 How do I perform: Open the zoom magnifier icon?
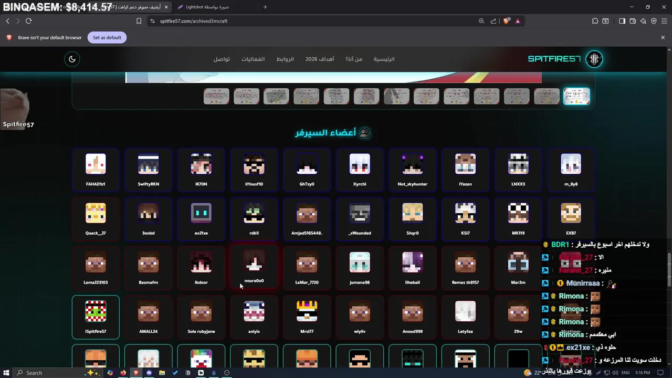(481, 21)
